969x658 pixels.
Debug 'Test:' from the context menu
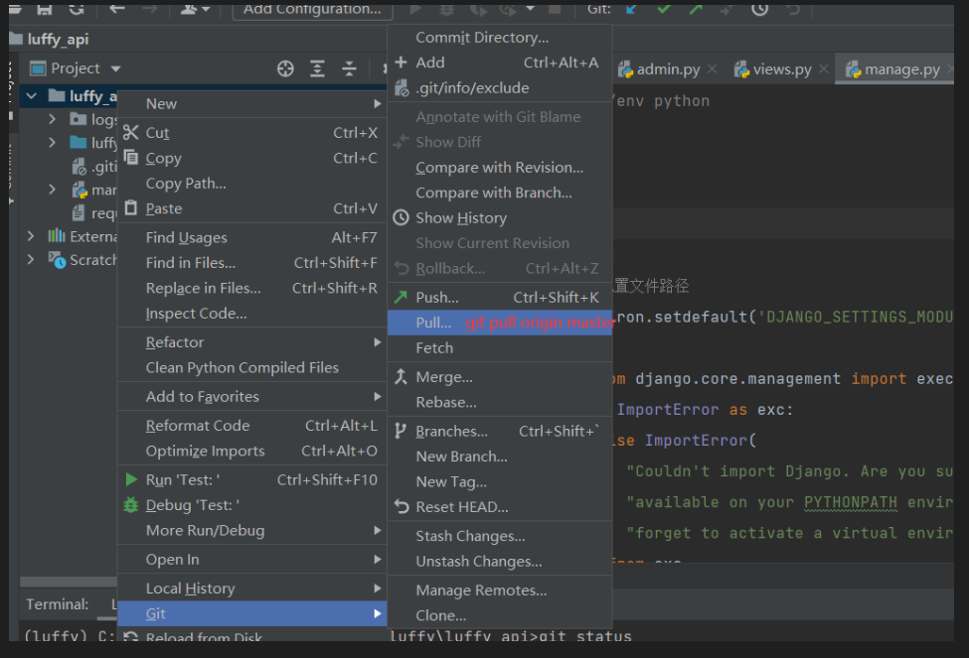pyautogui.click(x=251, y=505)
